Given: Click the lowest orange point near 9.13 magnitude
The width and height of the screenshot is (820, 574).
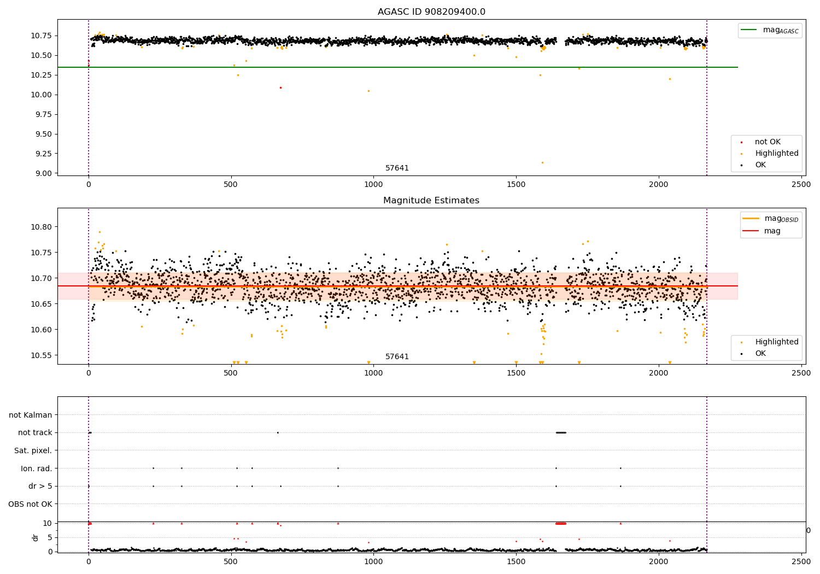Looking at the screenshot, I should pos(542,162).
